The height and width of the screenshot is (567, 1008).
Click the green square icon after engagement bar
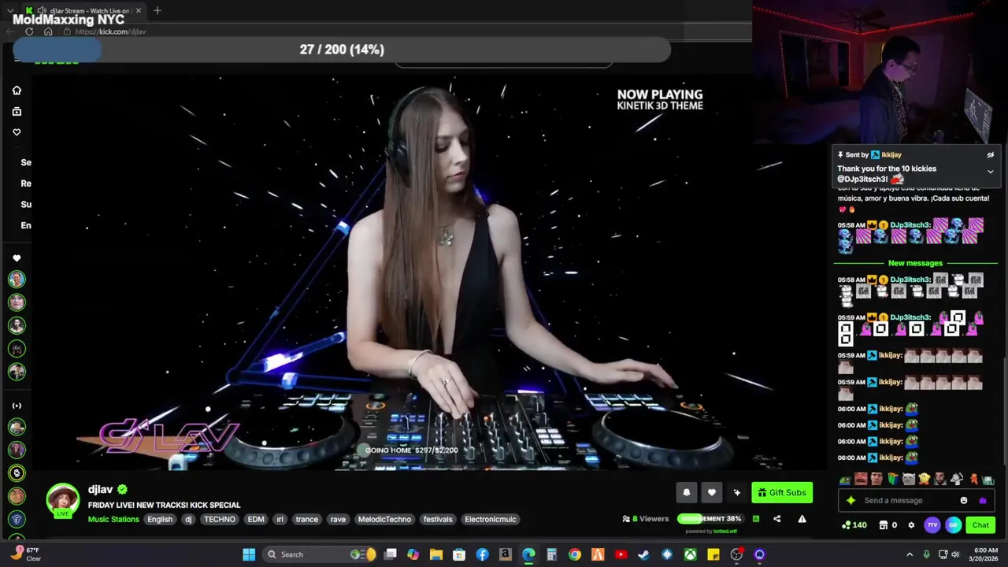click(x=756, y=519)
